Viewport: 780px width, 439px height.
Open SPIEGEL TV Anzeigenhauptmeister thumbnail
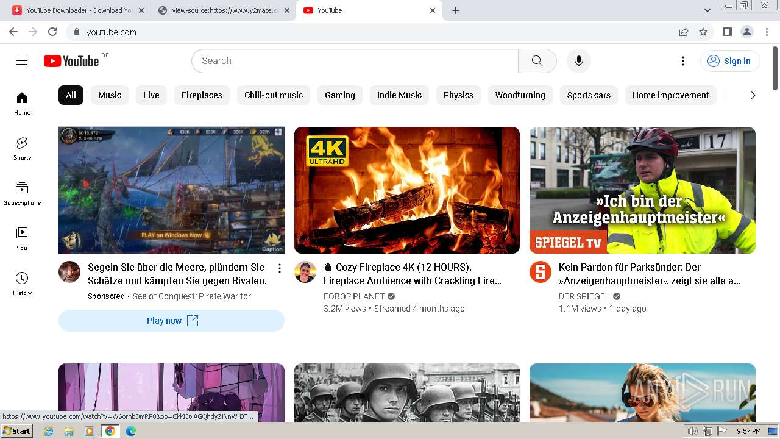click(642, 190)
